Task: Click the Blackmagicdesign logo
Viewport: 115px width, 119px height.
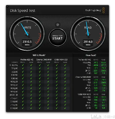Action: [95, 10]
